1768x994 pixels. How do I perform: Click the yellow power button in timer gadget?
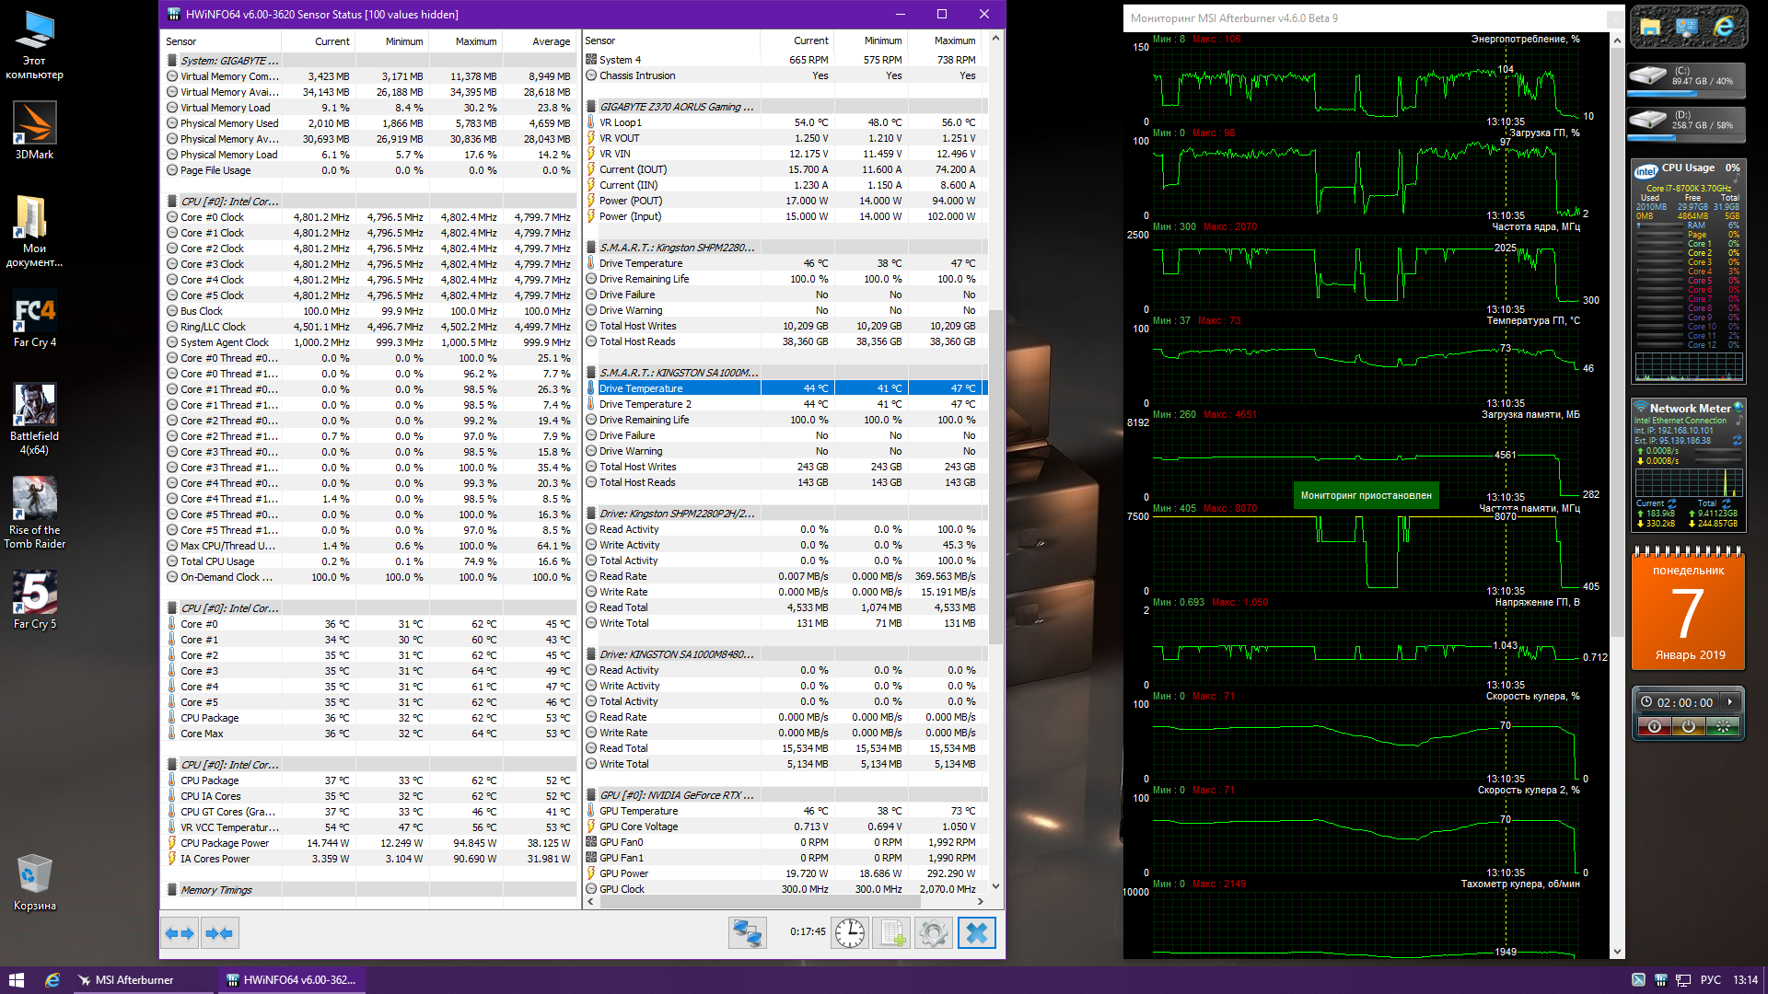(x=1688, y=726)
